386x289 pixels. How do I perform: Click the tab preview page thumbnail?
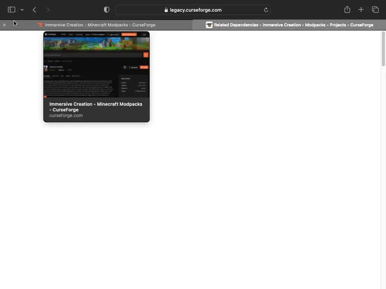click(x=96, y=65)
